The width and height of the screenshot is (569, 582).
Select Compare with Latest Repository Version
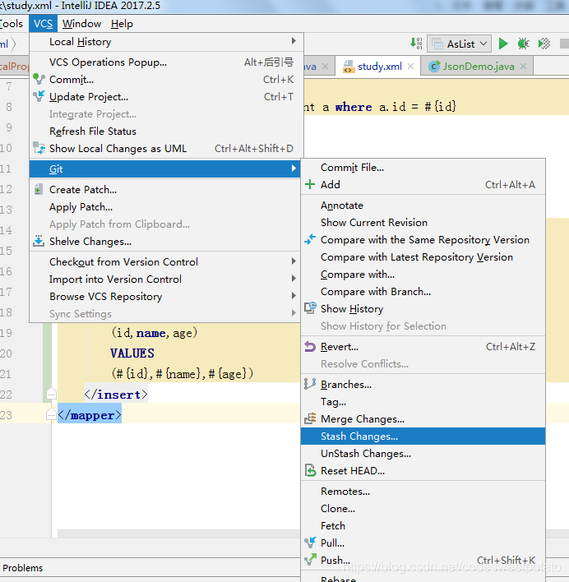pyautogui.click(x=423, y=256)
